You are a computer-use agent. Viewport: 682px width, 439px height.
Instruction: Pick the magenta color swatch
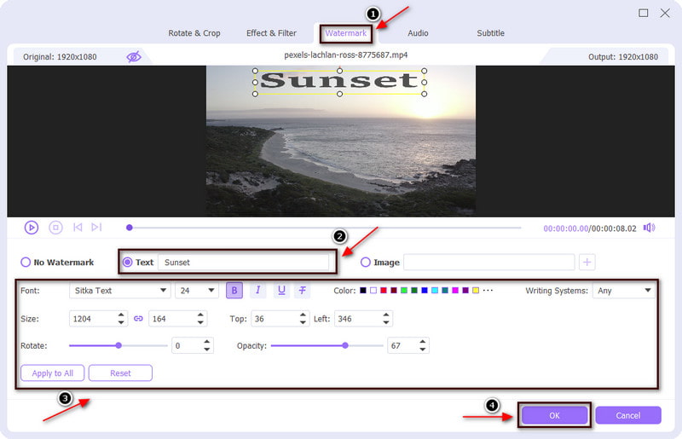pyautogui.click(x=455, y=290)
